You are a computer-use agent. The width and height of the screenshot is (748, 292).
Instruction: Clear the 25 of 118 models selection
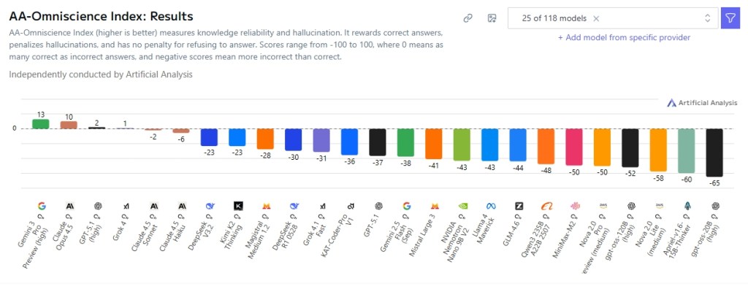click(x=596, y=18)
